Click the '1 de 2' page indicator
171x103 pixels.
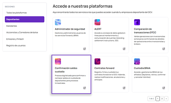(x=151, y=99)
